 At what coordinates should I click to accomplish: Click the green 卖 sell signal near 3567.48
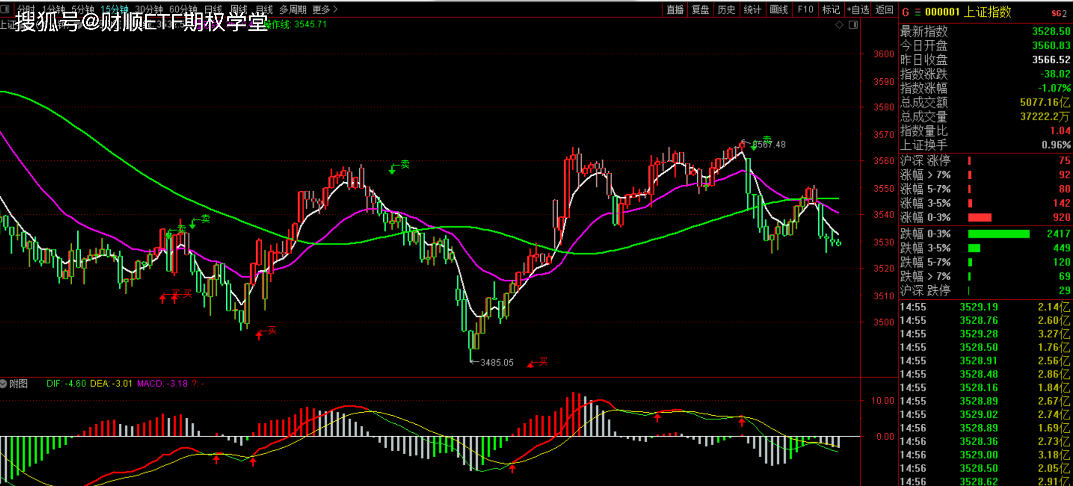click(766, 140)
